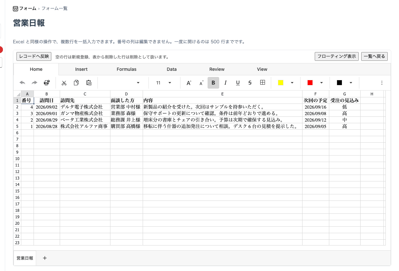The height and width of the screenshot is (271, 399).
Task: Click the select-all corner of grid
Action: point(17,94)
